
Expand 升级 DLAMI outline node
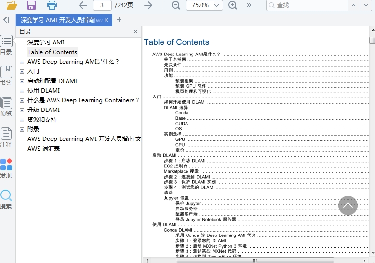pyautogui.click(x=22, y=110)
